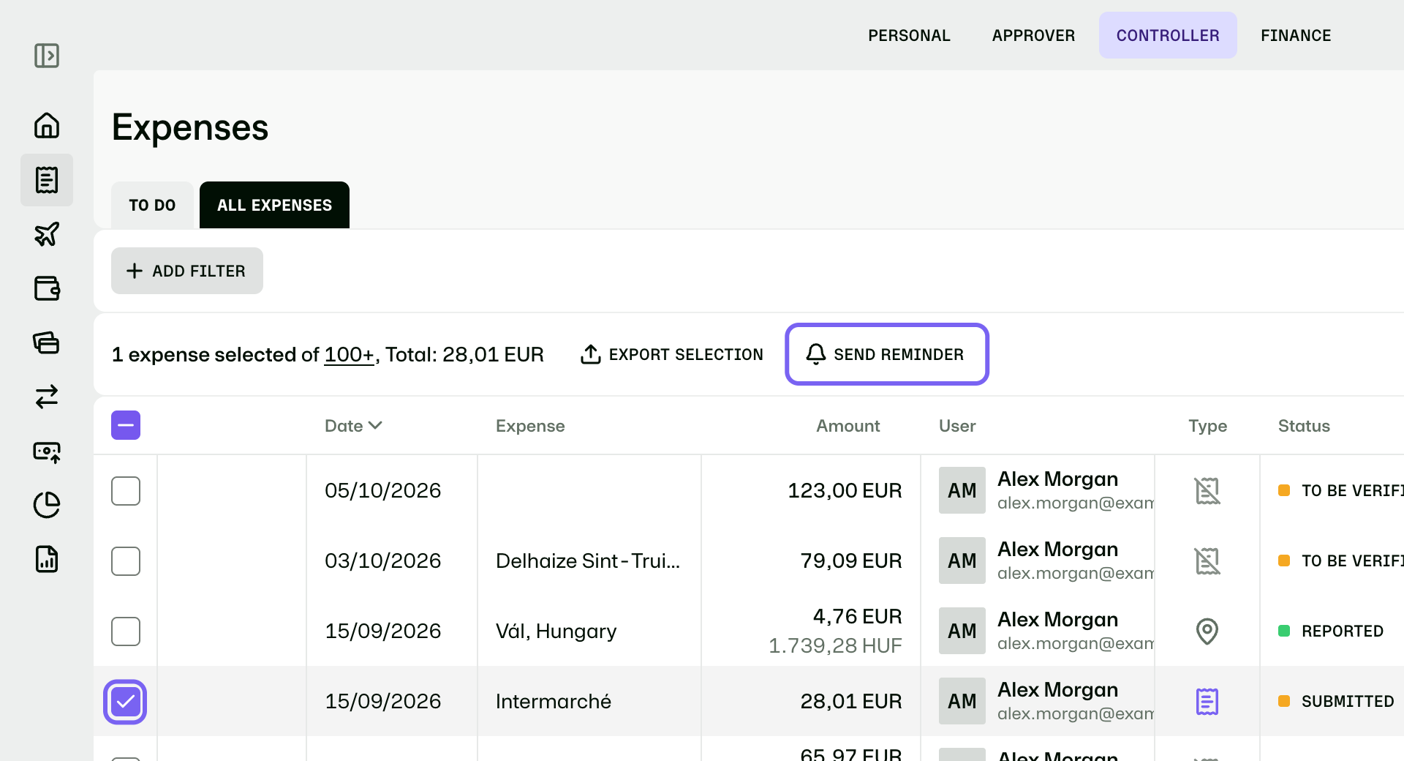Open the pie chart analytics icon
The height and width of the screenshot is (761, 1404).
pos(47,505)
